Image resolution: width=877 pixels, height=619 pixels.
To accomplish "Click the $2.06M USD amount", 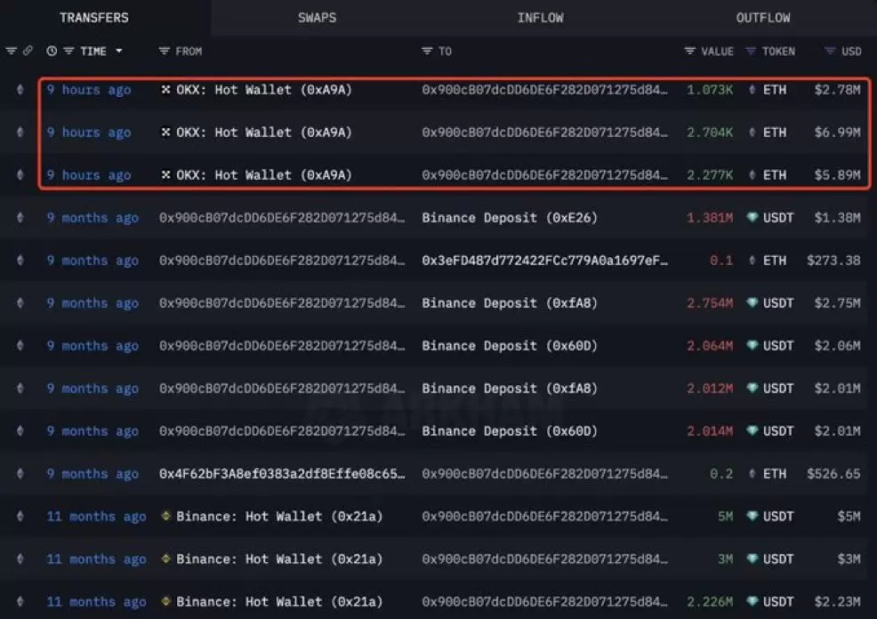I will (837, 346).
